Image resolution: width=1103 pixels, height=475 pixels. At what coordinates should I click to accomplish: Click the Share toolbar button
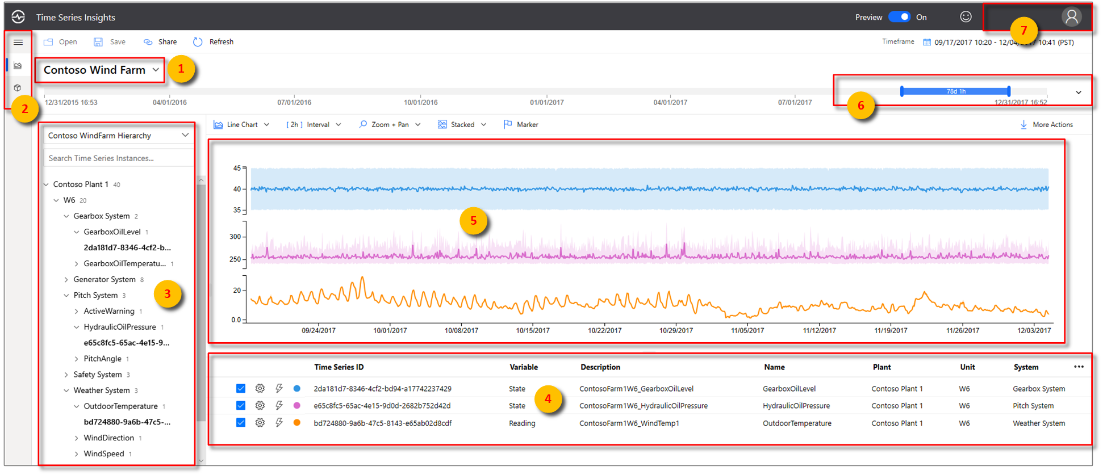(160, 42)
